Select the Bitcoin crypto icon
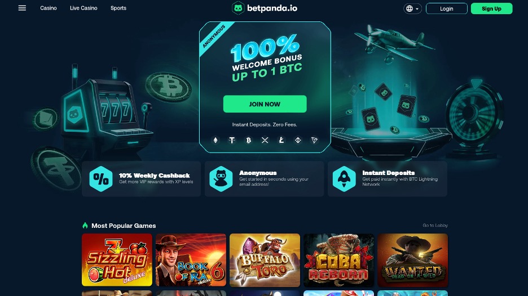Screen dimensions: 528x296 tap(249, 140)
